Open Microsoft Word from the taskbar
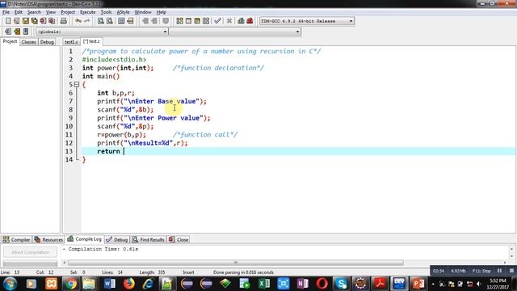Screen dimensions: 517x291 click(109, 284)
